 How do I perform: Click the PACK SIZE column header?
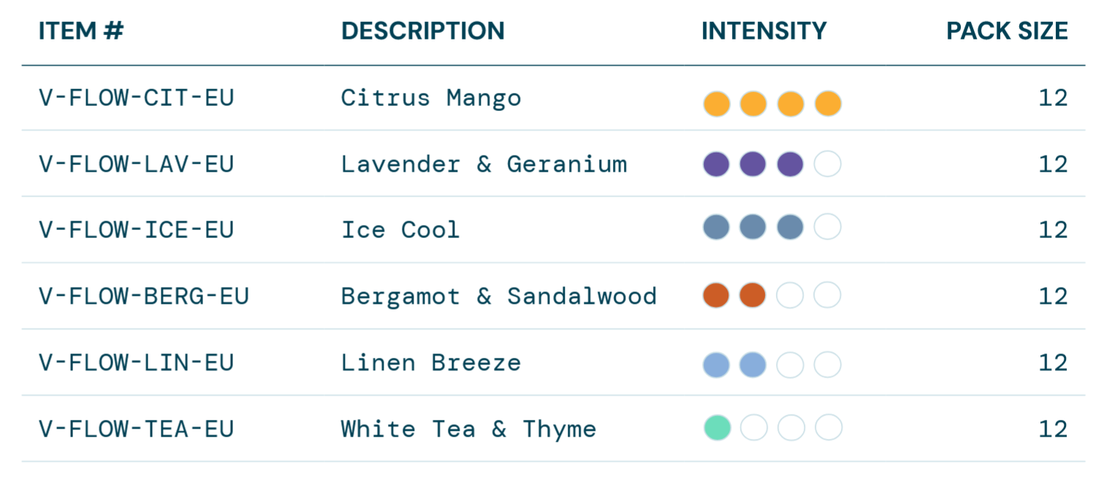coord(1006,31)
